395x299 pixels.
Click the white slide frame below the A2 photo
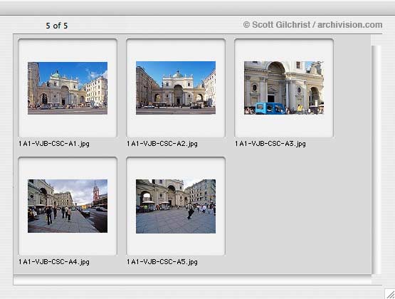[x=176, y=125]
